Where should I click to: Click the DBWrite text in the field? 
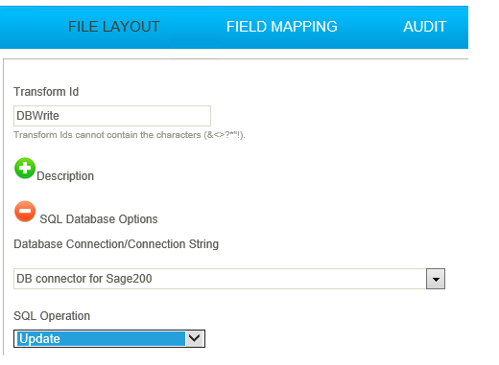coord(37,116)
